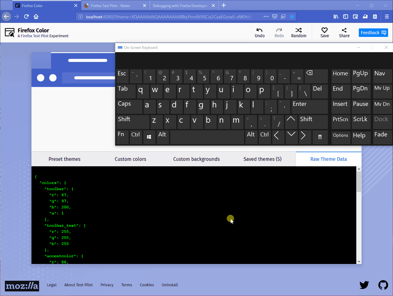Screen dimensions: 393x296
Task: Click the Undo arrow icon
Action: click(x=259, y=30)
